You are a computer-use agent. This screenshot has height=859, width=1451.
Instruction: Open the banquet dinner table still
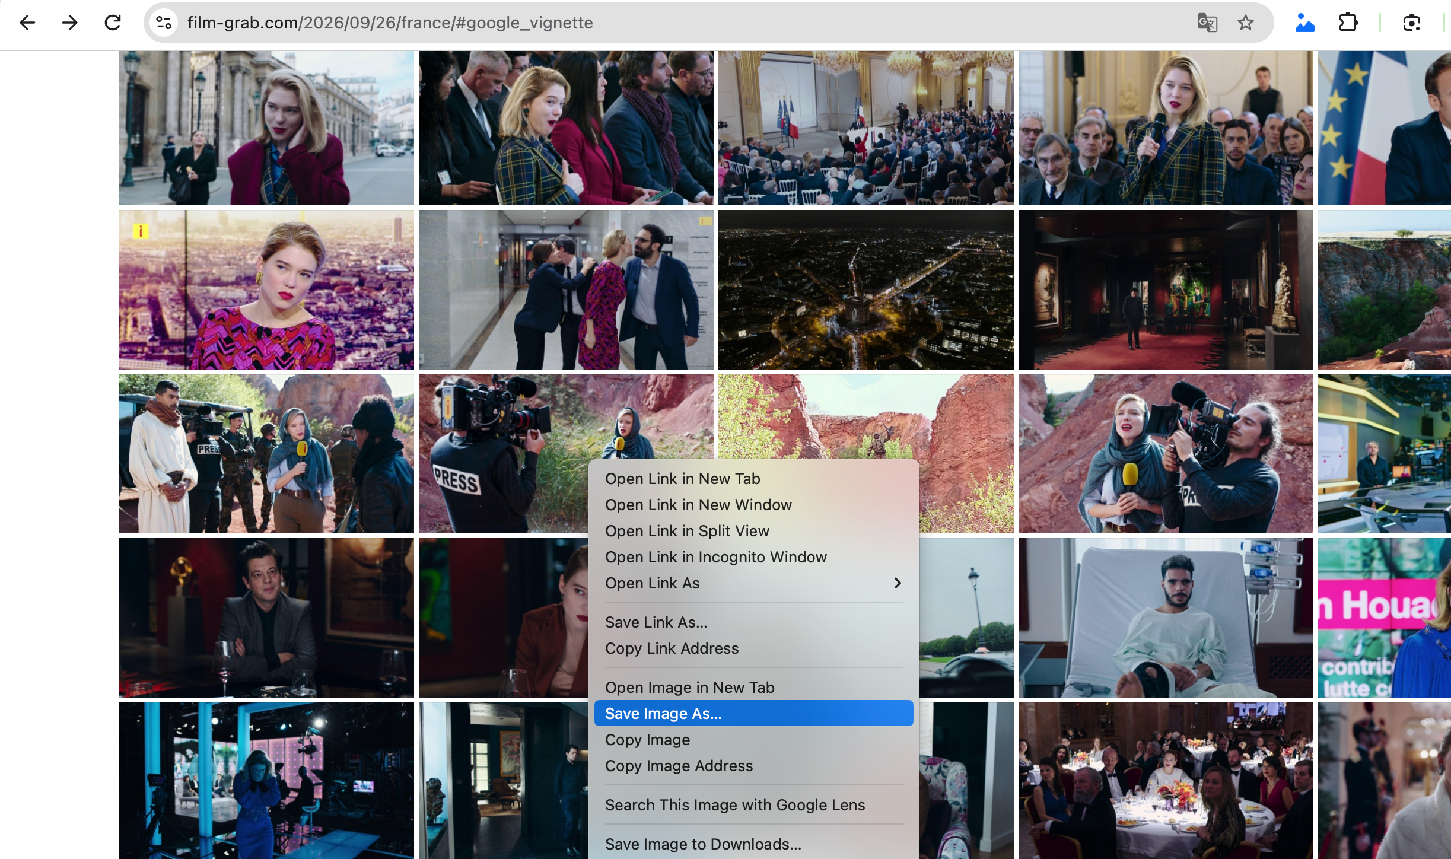1166,781
